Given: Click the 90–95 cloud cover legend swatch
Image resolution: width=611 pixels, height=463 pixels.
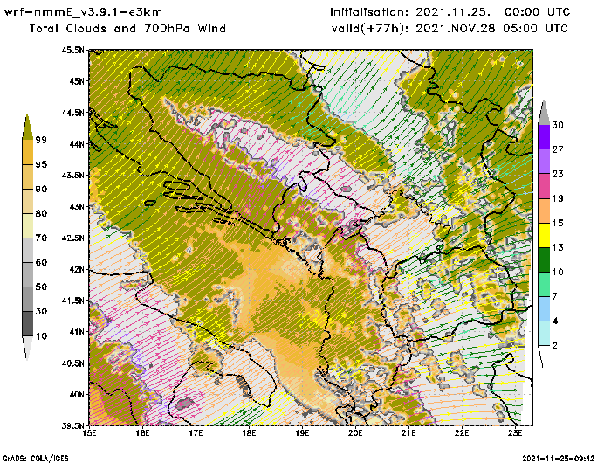Looking at the screenshot, I should [x=27, y=176].
